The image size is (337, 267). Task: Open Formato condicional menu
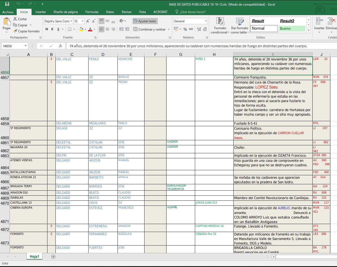click(x=220, y=26)
